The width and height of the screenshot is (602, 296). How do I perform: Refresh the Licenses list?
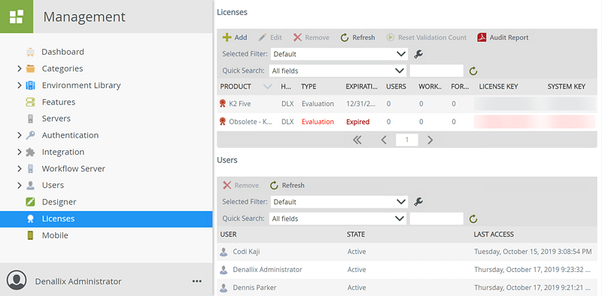pyautogui.click(x=357, y=38)
